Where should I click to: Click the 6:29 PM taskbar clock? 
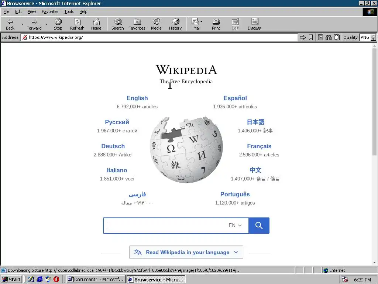point(362,280)
